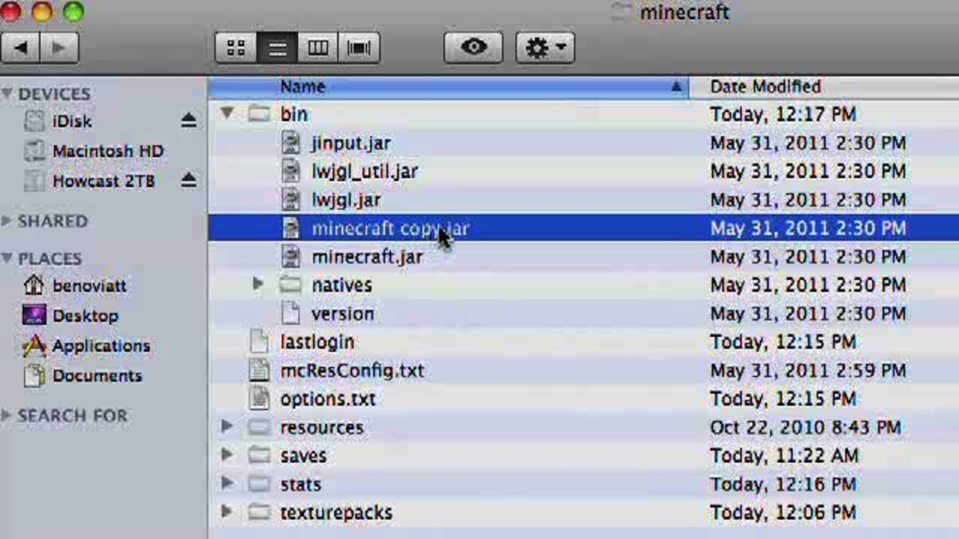Select iDisk in the sidebar
Screen dimensions: 959x539
coord(72,121)
